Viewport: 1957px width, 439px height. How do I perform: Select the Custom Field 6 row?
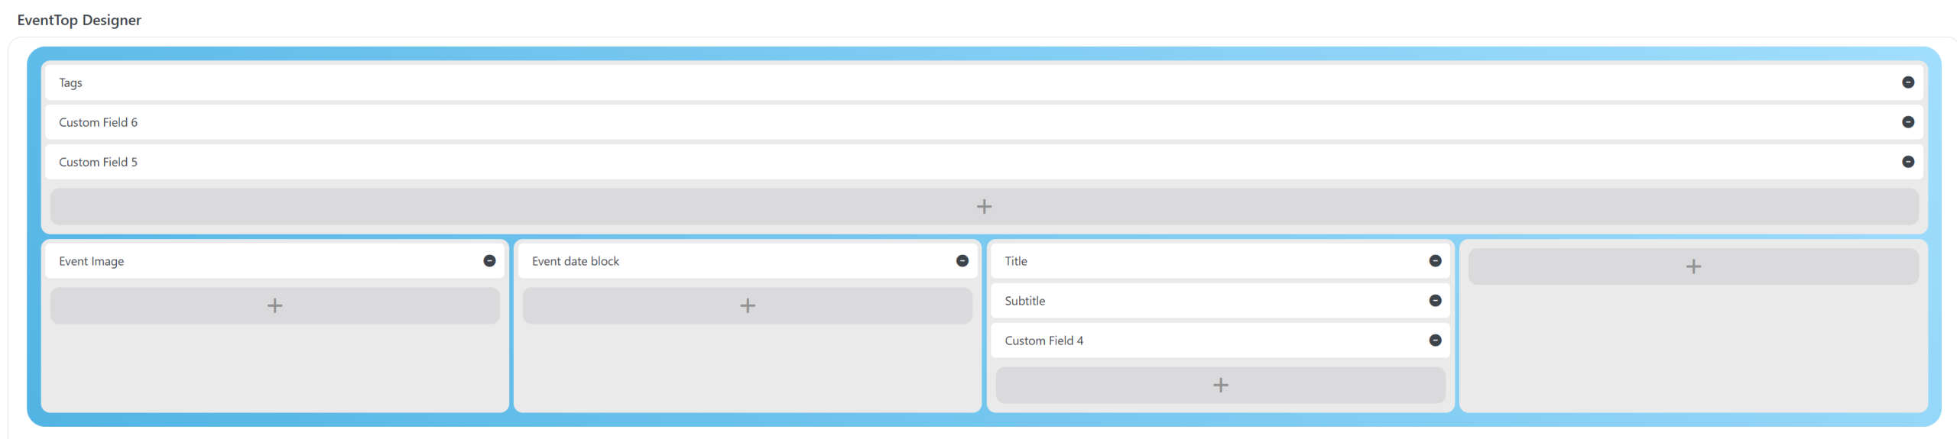pos(917,122)
